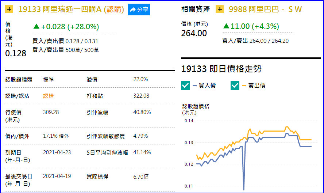Select the 17.1% 價外 value
Image resolution: width=324 pixels, height=193 pixels.
tap(56, 136)
